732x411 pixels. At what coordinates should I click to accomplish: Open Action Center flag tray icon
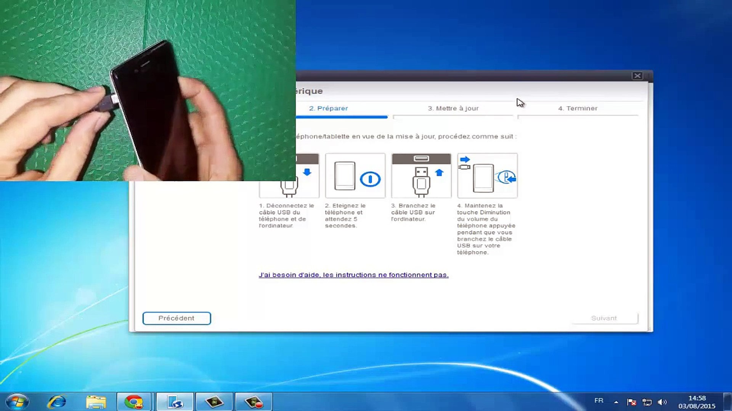[x=631, y=402]
